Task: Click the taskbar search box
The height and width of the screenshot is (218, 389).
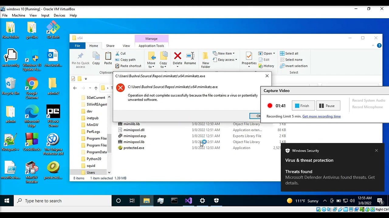Action: pyautogui.click(x=63, y=201)
